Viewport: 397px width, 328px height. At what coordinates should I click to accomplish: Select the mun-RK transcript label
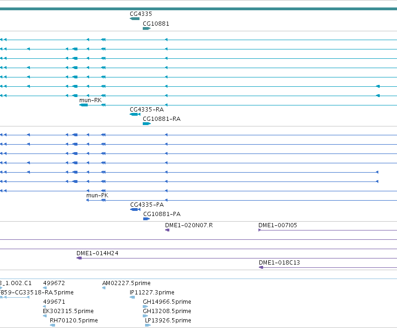tap(91, 100)
